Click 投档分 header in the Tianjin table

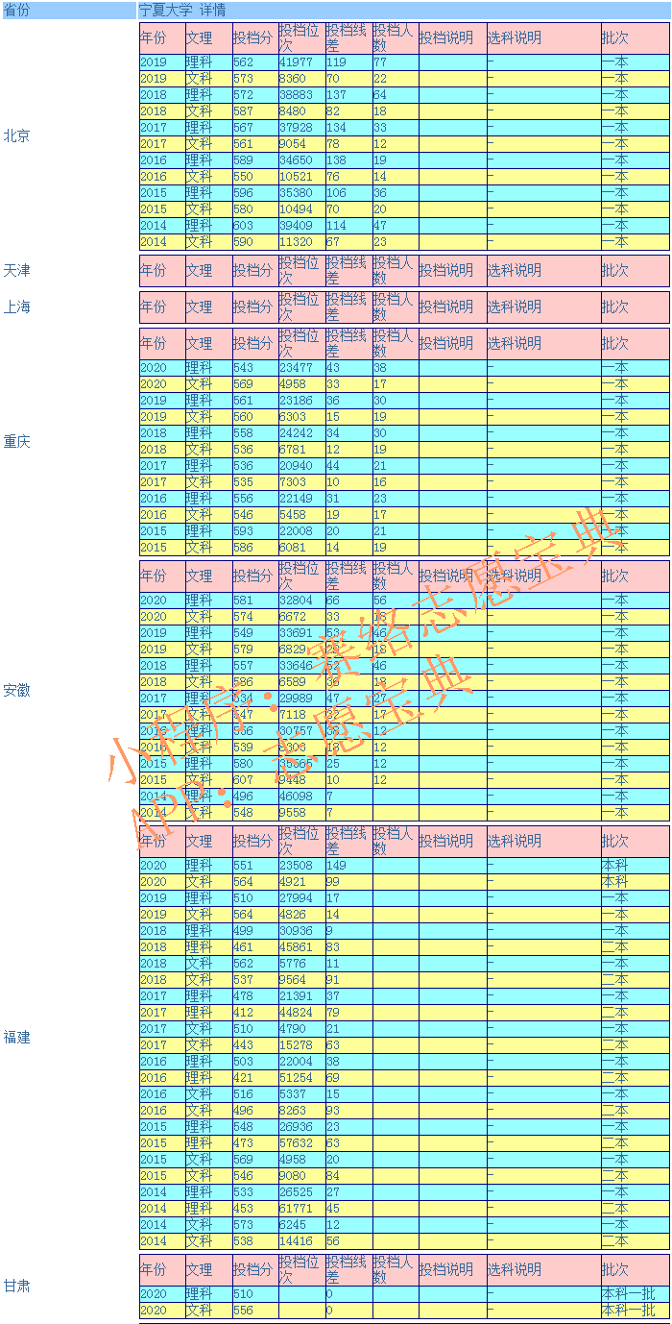(254, 271)
